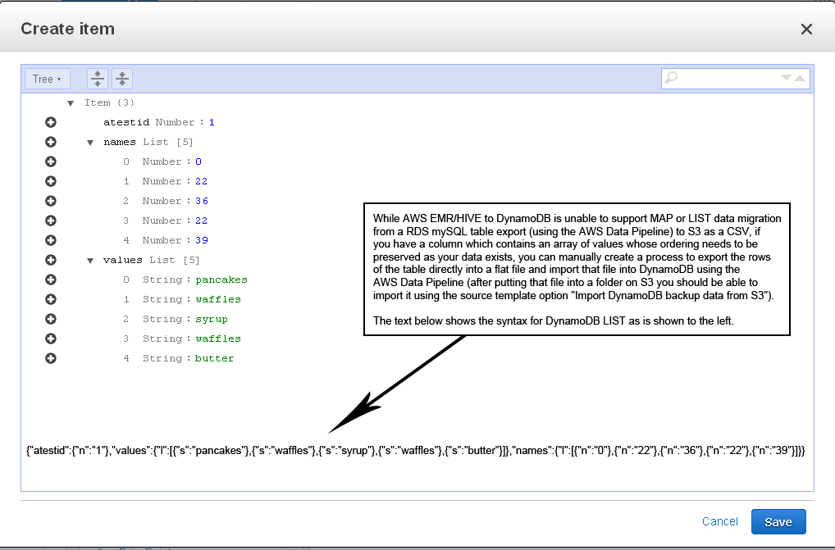This screenshot has height=550, width=835.
Task: Save the new item
Action: pyautogui.click(x=778, y=522)
